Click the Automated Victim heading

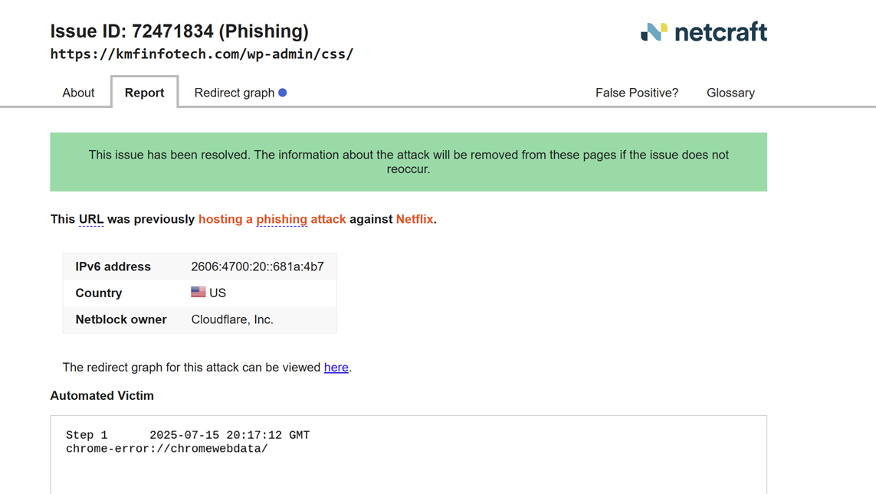[102, 395]
